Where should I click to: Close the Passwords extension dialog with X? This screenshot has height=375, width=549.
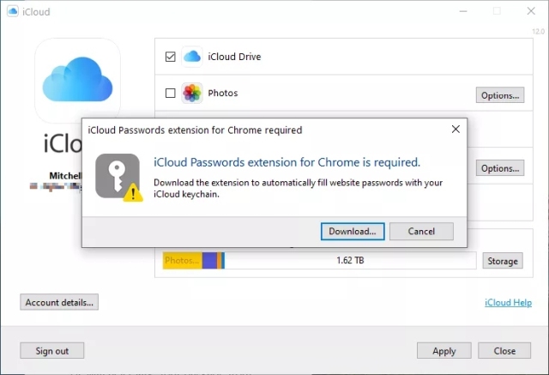[x=455, y=130]
